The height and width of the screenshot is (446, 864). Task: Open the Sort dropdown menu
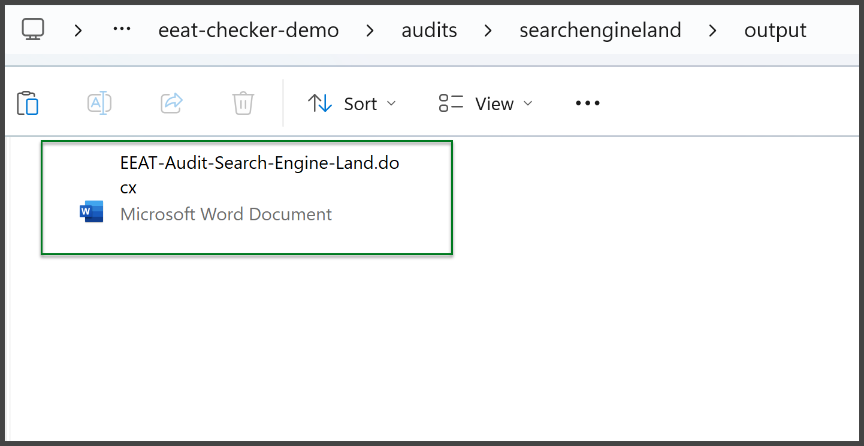pyautogui.click(x=352, y=104)
